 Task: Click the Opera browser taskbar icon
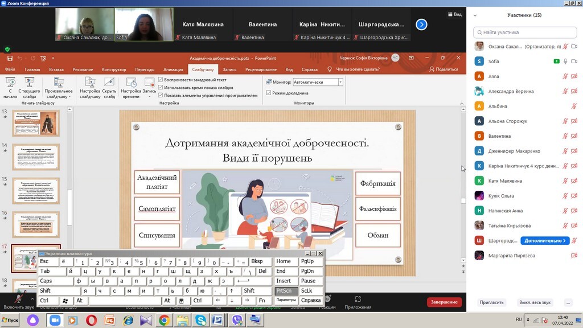(91, 321)
